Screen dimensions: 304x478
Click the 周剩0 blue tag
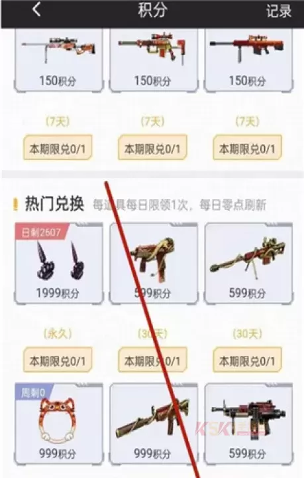pos(33,392)
